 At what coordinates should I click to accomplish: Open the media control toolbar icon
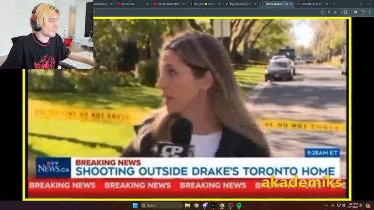point(356,12)
